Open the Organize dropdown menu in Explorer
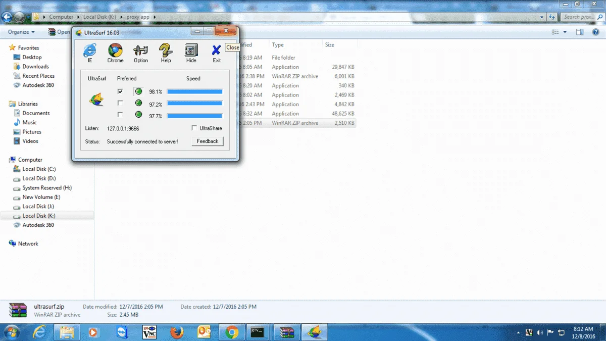Viewport: 606px width, 341px height. click(22, 32)
